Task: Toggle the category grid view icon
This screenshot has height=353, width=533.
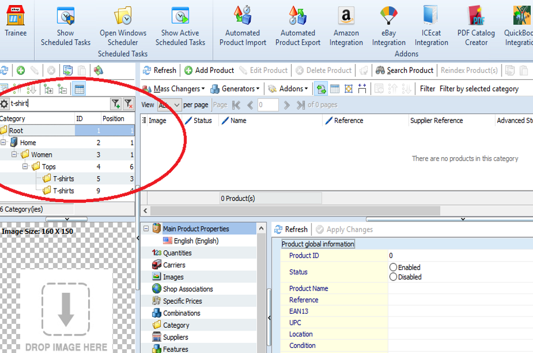Action: point(79,89)
